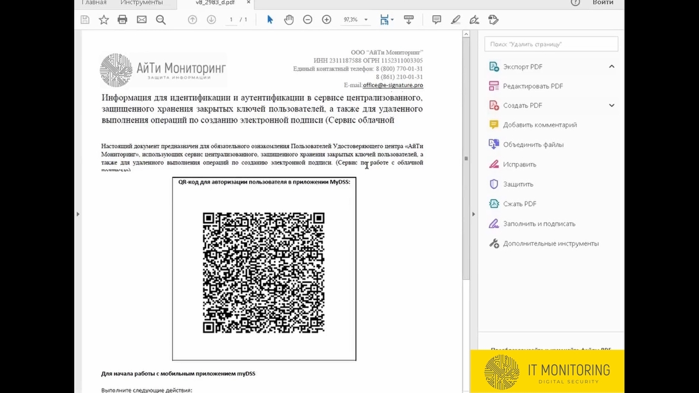This screenshot has width=699, height=393.
Task: Expand the left navigation pane arrow
Action: coord(78,214)
